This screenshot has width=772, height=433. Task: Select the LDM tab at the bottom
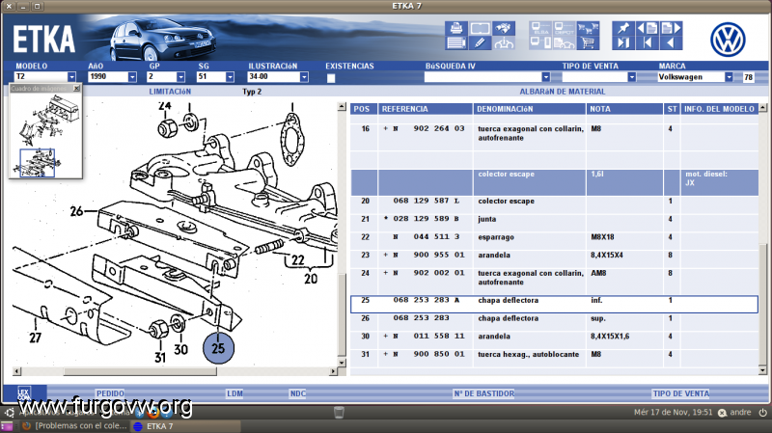click(234, 393)
